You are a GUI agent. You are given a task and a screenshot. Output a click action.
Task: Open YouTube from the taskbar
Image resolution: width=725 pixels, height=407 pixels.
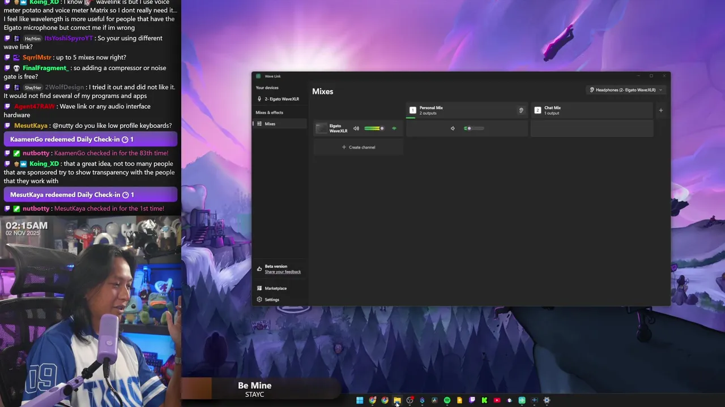tap(497, 400)
